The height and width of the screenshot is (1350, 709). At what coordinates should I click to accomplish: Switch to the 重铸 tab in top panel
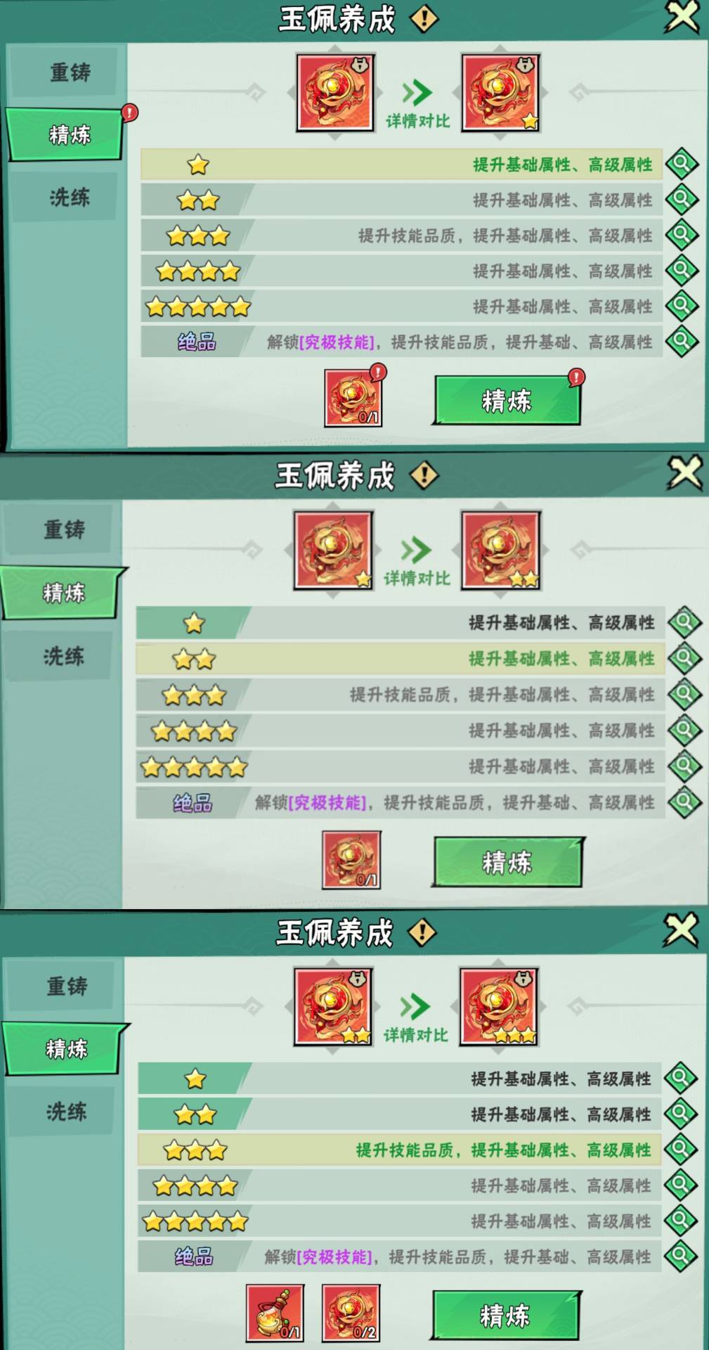point(70,72)
